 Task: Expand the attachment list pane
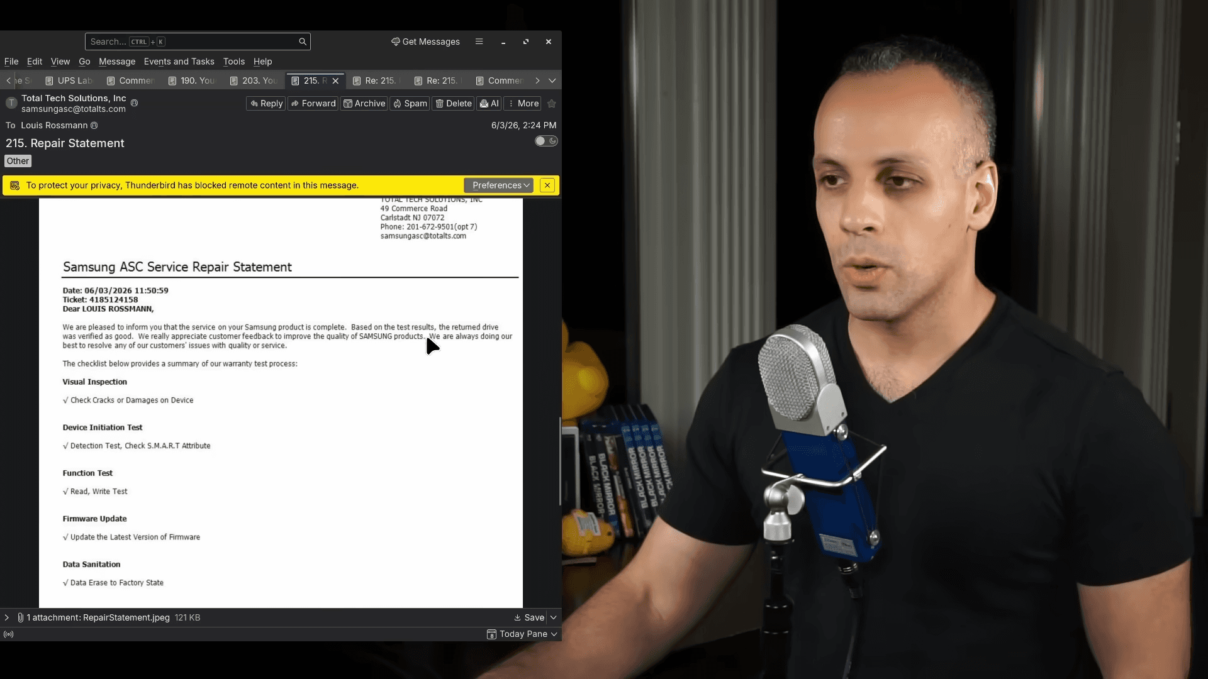pos(7,617)
